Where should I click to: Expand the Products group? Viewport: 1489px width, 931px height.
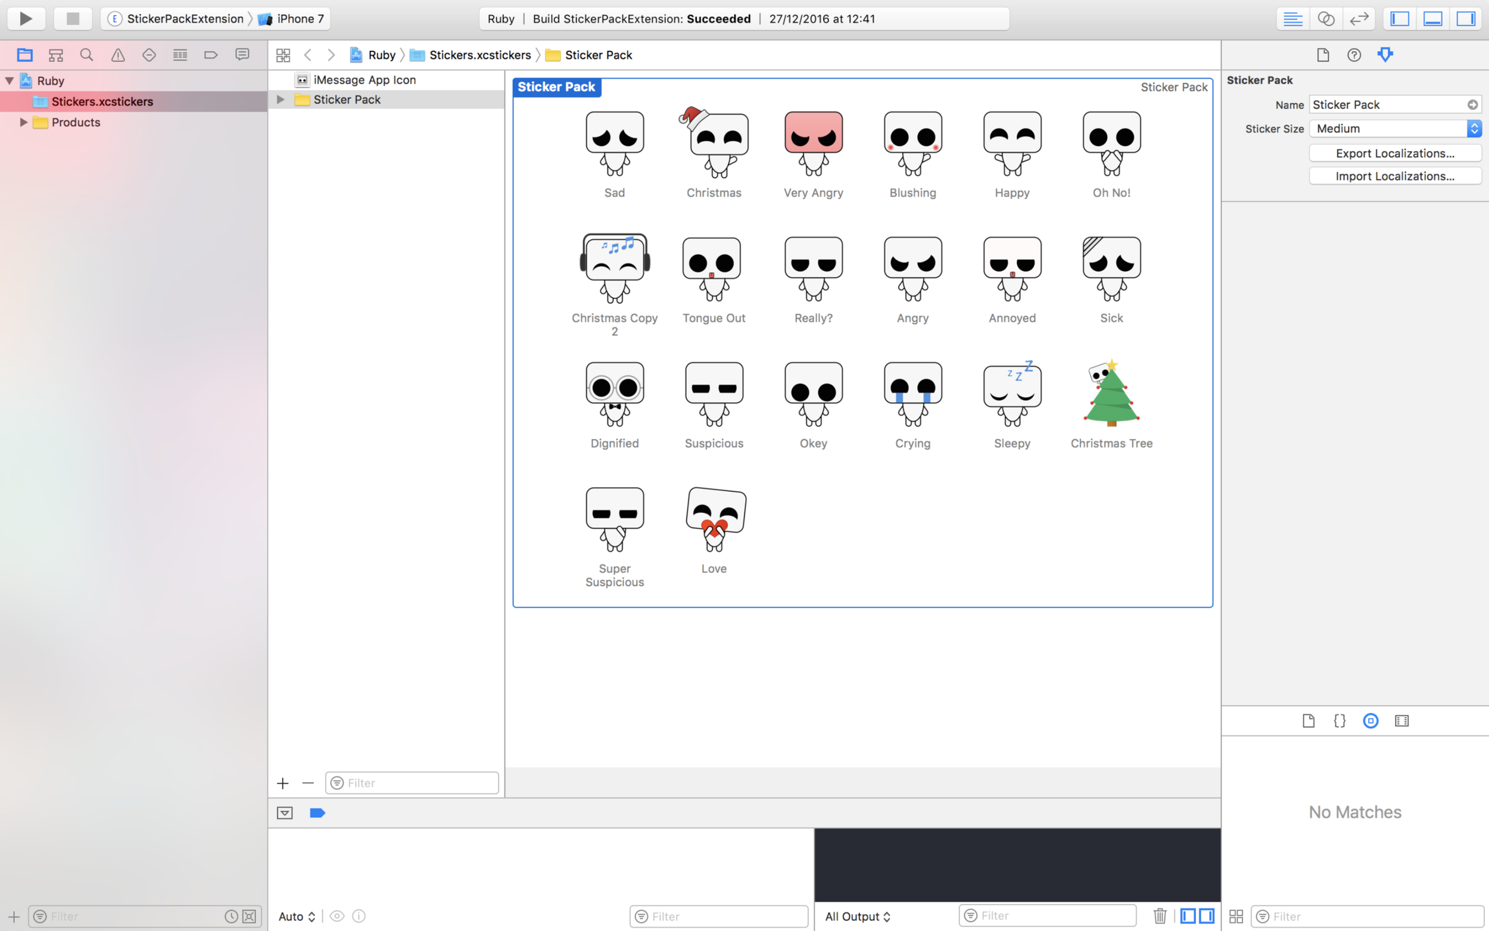[23, 122]
